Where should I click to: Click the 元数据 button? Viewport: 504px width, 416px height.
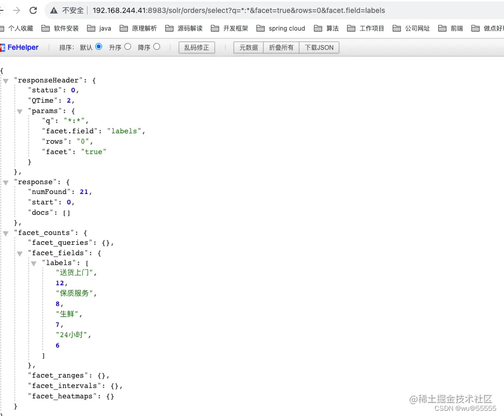(x=249, y=48)
